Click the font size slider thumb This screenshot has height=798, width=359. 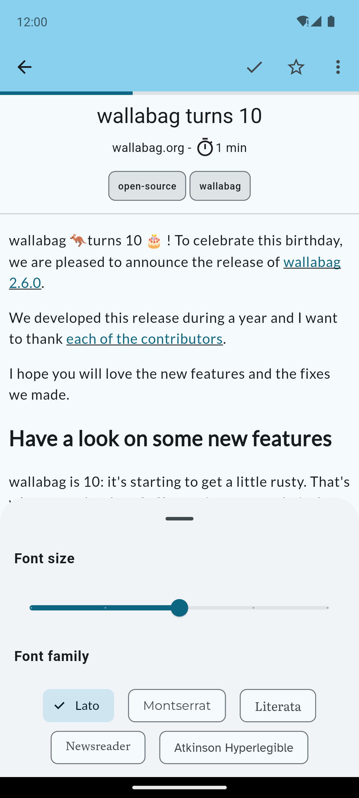(179, 608)
